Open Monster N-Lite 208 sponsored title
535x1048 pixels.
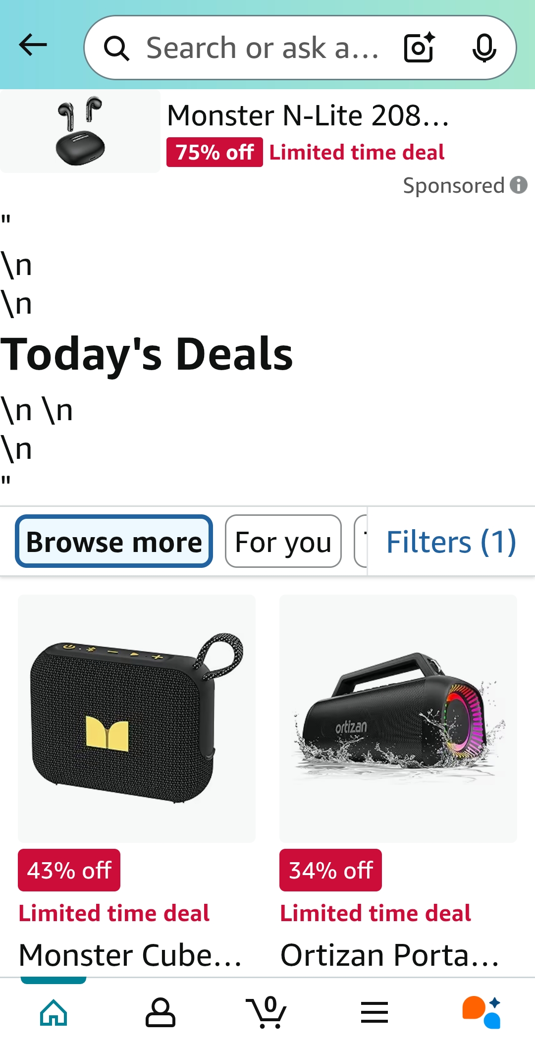coord(308,115)
